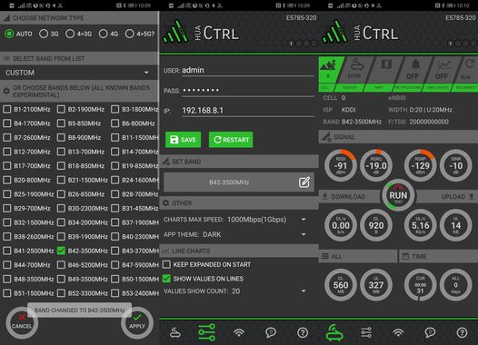Click the RSRP -129 gauge

(421, 165)
